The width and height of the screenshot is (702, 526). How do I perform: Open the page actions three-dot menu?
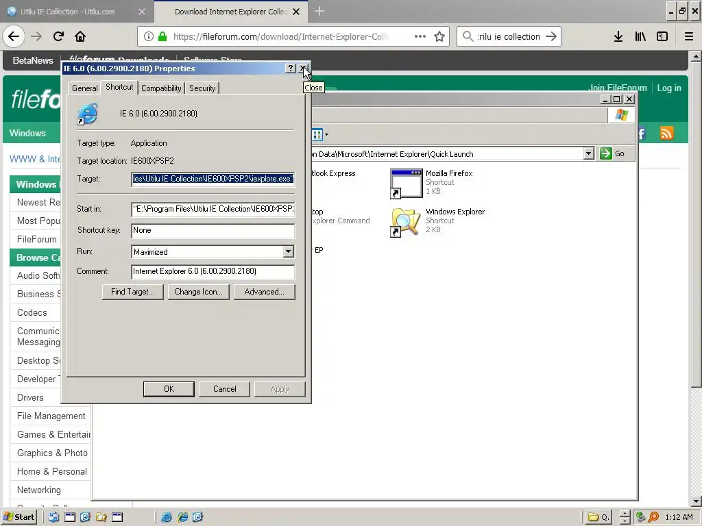[x=420, y=36]
